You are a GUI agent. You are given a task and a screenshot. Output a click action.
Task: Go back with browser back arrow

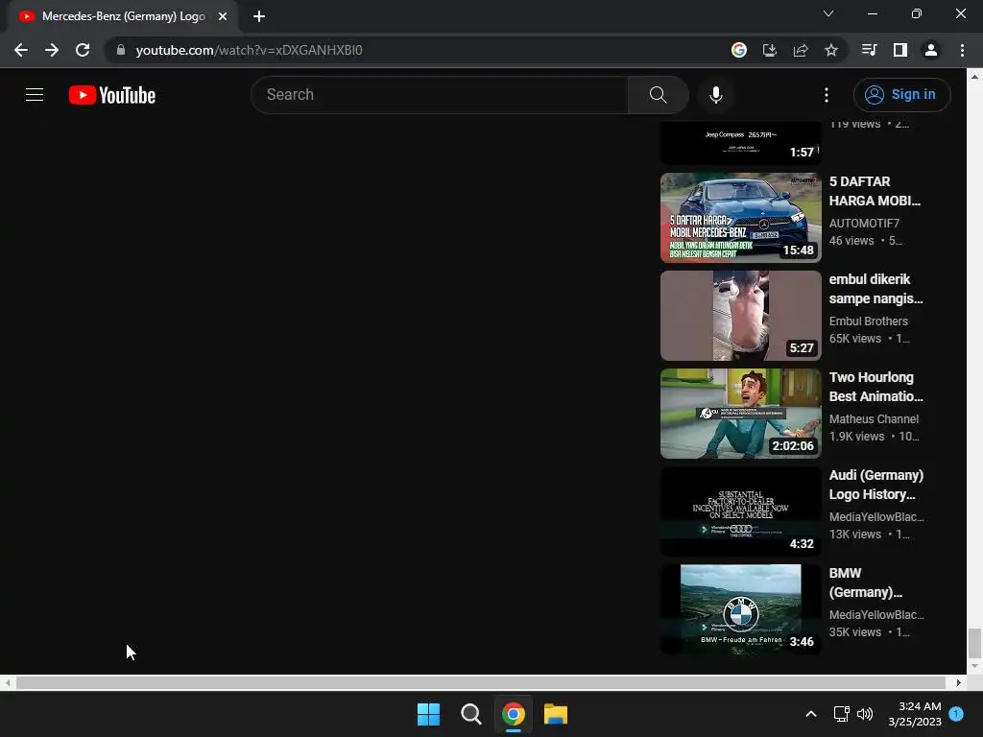[21, 50]
